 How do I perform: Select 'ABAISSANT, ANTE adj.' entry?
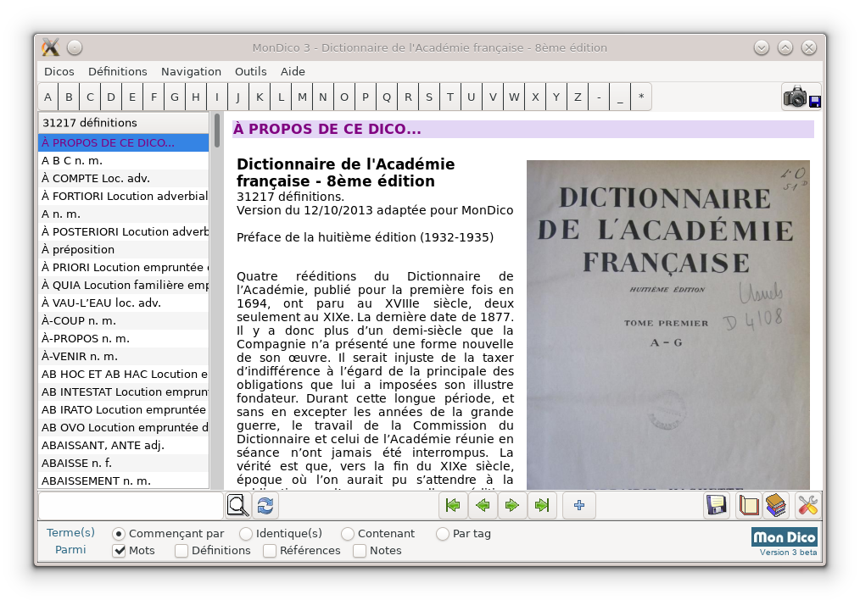tap(124, 446)
